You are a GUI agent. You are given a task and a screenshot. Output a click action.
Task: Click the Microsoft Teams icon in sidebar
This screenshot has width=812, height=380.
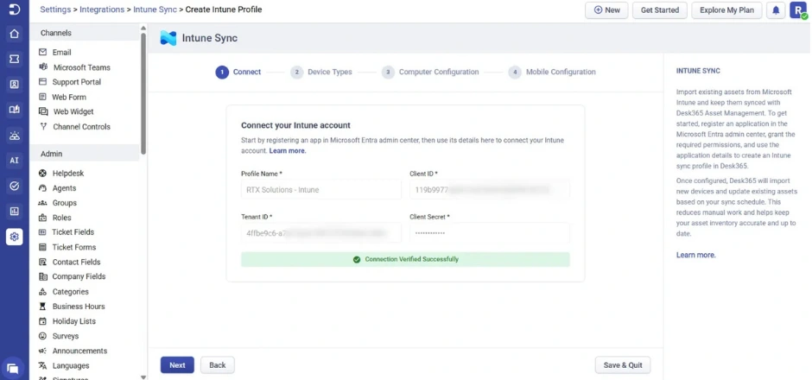[x=43, y=67]
